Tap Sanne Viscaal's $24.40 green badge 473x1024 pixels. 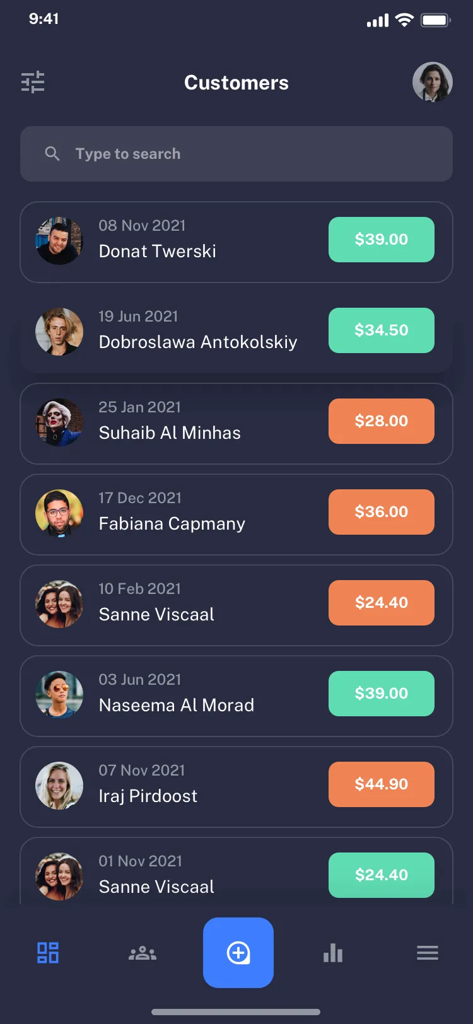point(381,875)
